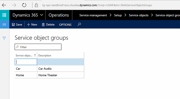Go to Service objects breadcrumb
The width and height of the screenshot is (180, 99).
[x=139, y=15]
